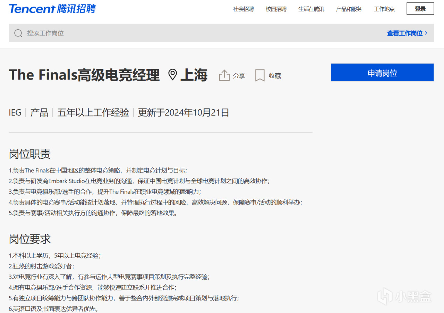Click the Tencent 腾讯招聘 logo
This screenshot has height=313, width=444.
(52, 9)
